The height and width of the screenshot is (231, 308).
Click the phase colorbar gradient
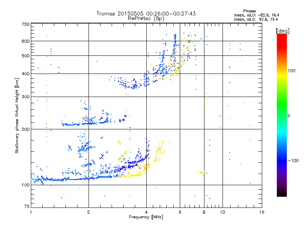[282, 115]
